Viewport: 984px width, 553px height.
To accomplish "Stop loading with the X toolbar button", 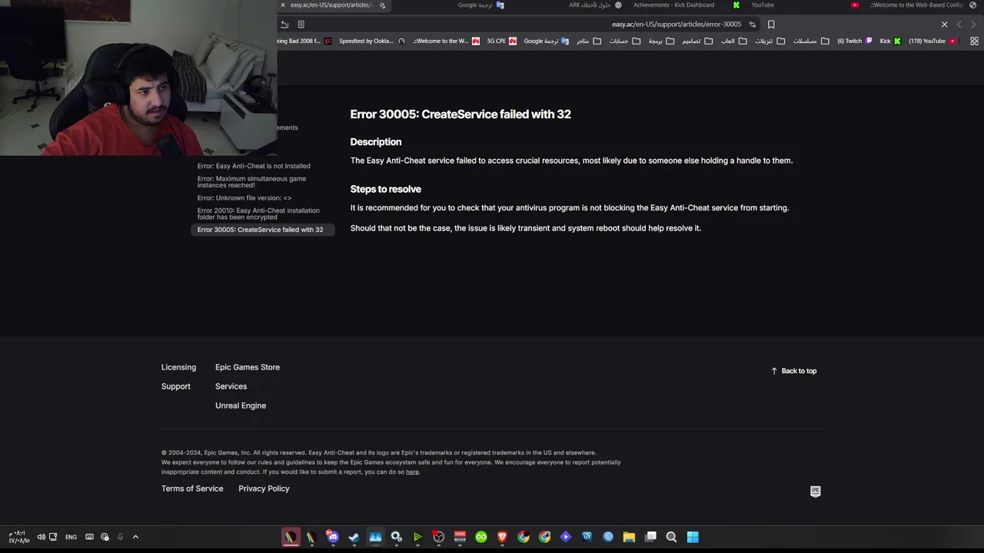I will 945,25.
